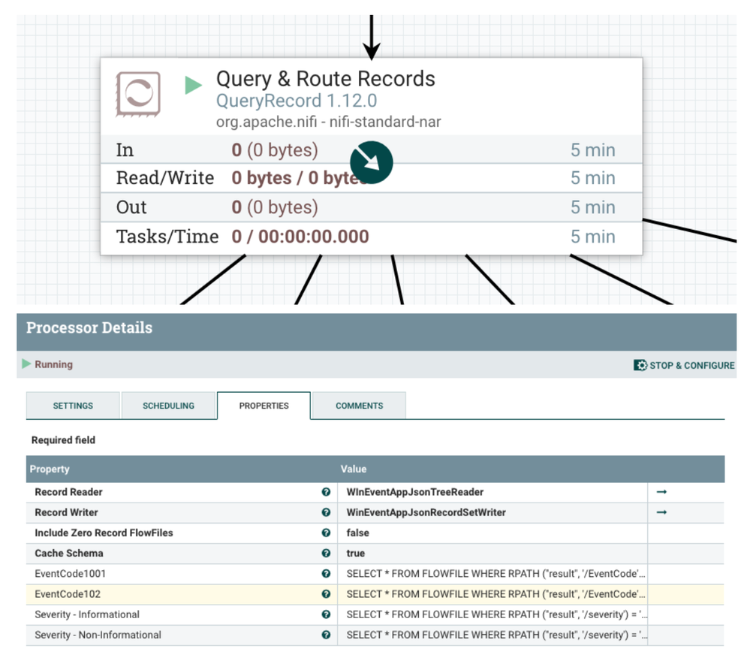Select the Record Reader property name

68,492
